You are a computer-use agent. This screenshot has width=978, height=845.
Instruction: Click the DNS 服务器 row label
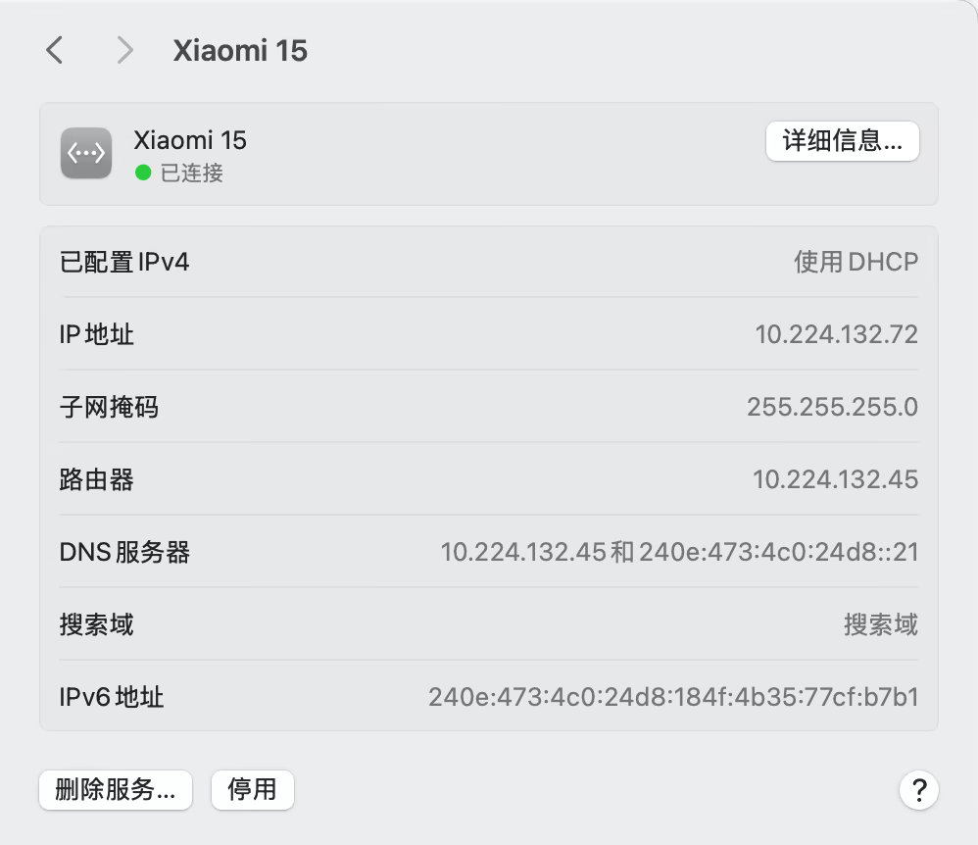[124, 552]
